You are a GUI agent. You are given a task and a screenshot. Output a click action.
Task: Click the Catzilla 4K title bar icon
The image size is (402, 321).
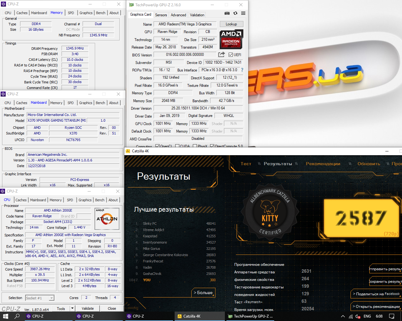point(128,151)
